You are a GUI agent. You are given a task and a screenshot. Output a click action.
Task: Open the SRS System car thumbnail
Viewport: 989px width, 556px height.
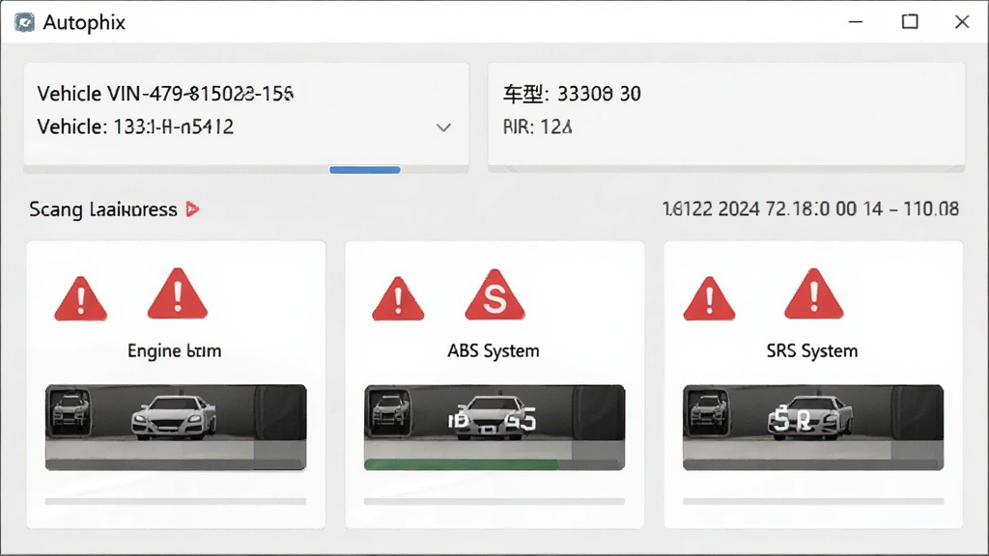coord(813,428)
